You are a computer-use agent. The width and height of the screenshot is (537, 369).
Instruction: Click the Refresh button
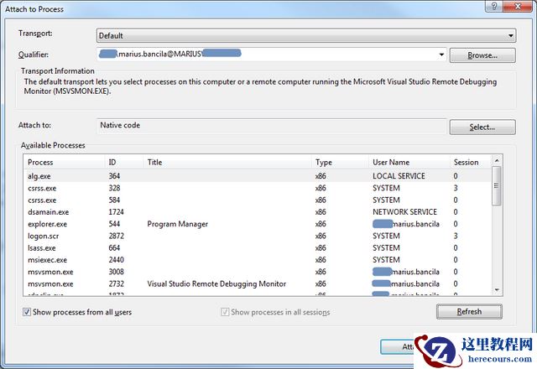pos(469,311)
